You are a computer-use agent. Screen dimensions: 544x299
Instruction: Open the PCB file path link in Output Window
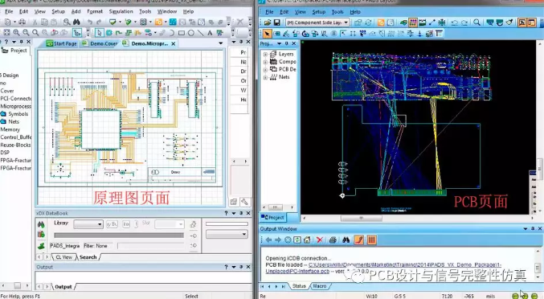[x=404, y=264]
